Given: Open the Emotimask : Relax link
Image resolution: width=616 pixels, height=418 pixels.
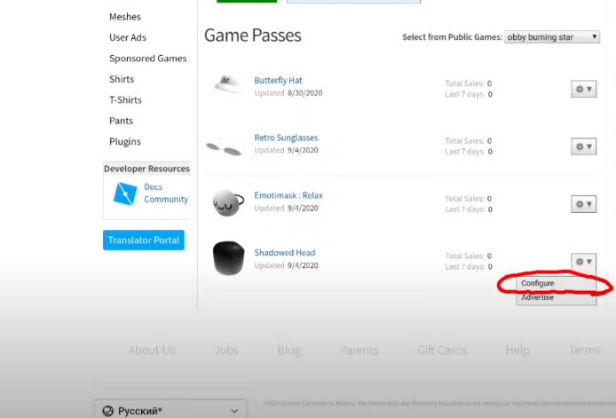Looking at the screenshot, I should tap(288, 195).
